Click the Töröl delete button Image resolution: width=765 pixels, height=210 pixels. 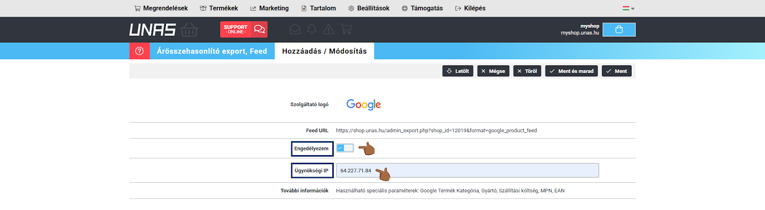click(x=527, y=71)
